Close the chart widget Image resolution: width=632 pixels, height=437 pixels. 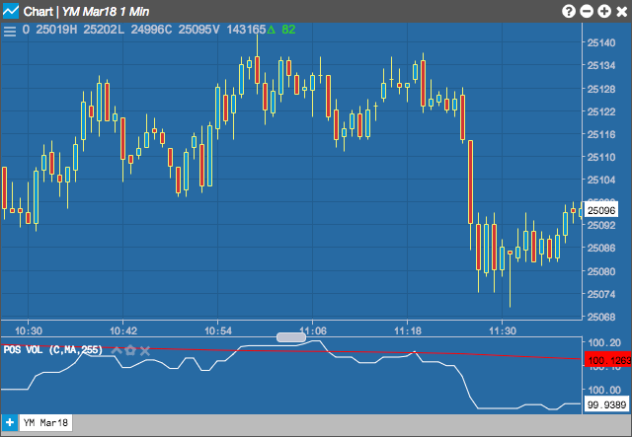pyautogui.click(x=622, y=11)
